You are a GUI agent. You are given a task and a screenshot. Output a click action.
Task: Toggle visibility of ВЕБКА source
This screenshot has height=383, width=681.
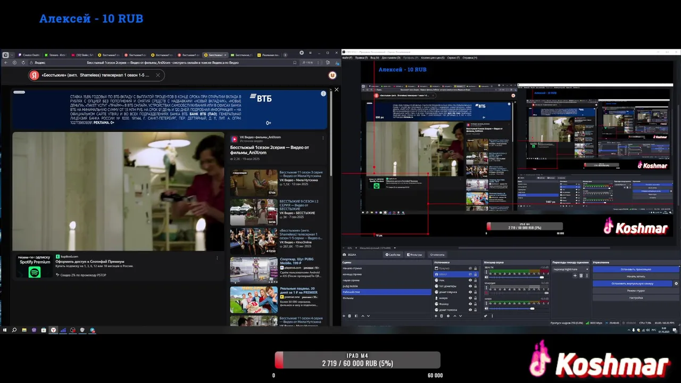(x=470, y=274)
